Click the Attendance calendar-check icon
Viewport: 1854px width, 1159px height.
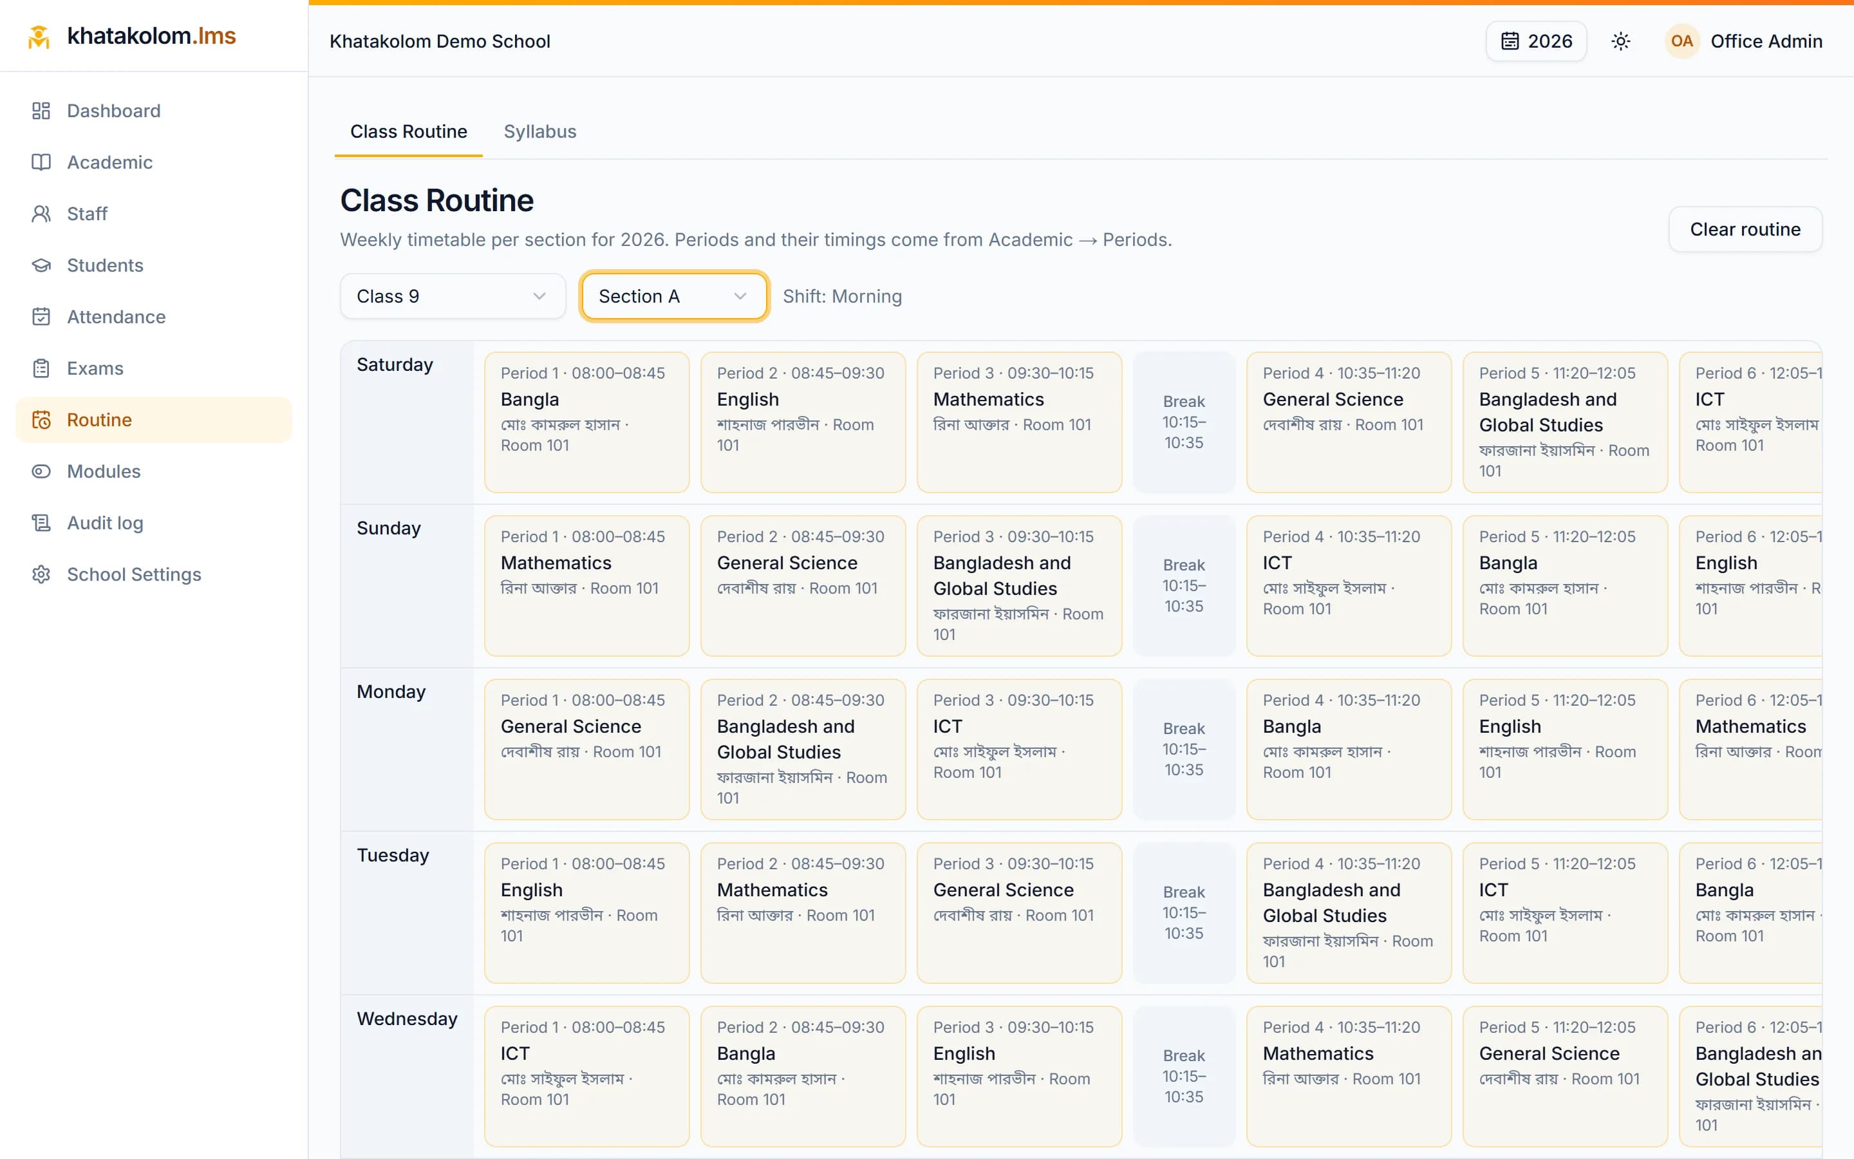(41, 317)
